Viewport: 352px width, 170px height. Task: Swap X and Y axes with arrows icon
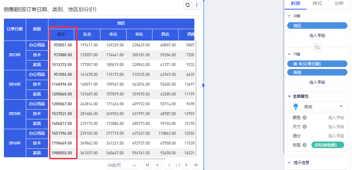317,47
